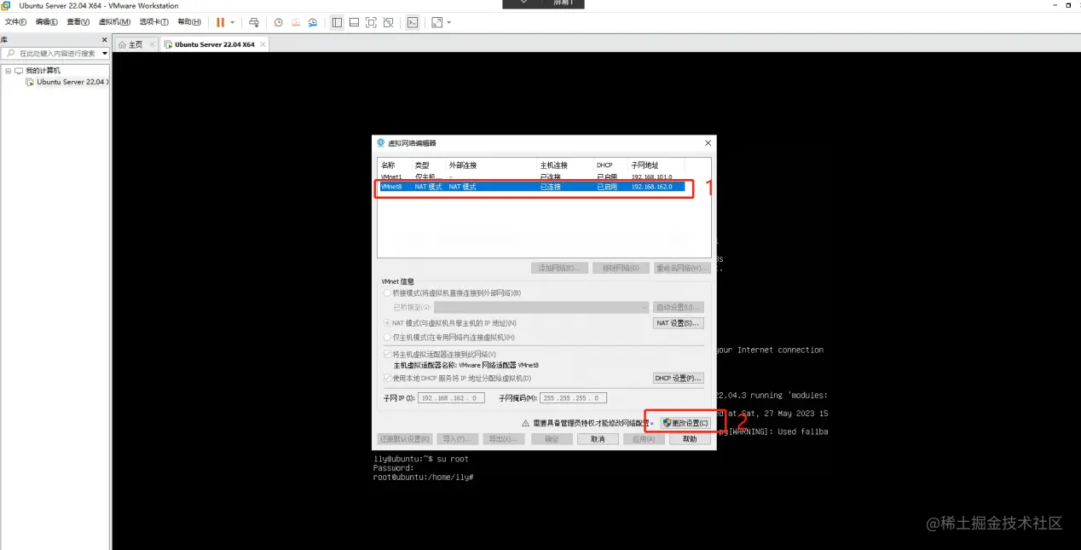
Task: Suspend the virtual machine using the pause icon
Action: tap(218, 22)
